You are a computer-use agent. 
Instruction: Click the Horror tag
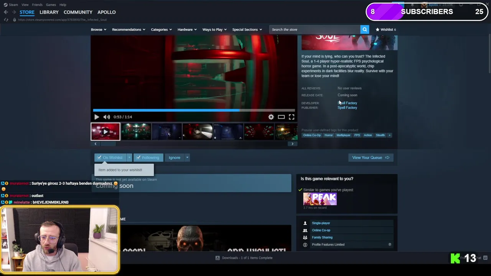(329, 135)
